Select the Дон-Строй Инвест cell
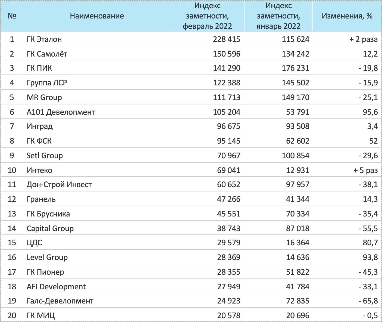Image resolution: width=382 pixels, height=322 pixels. click(x=59, y=184)
